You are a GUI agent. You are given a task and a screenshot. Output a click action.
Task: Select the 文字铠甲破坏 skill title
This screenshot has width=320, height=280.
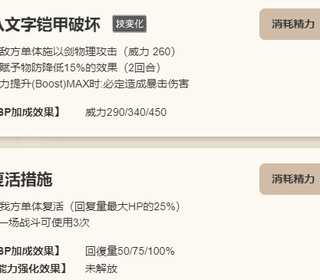click(x=50, y=25)
